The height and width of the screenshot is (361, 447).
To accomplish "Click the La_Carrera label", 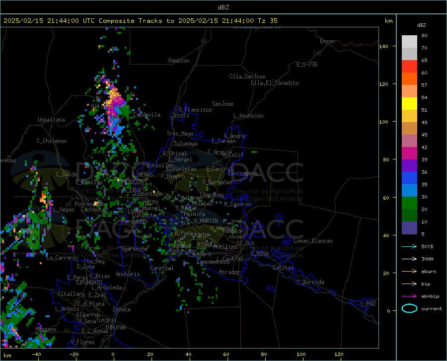I will click(61, 258).
